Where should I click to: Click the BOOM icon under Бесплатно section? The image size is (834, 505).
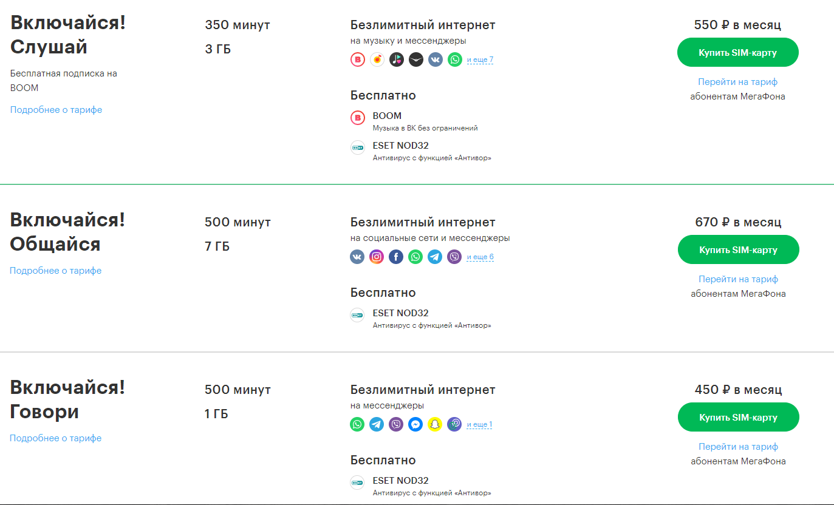pos(358,118)
